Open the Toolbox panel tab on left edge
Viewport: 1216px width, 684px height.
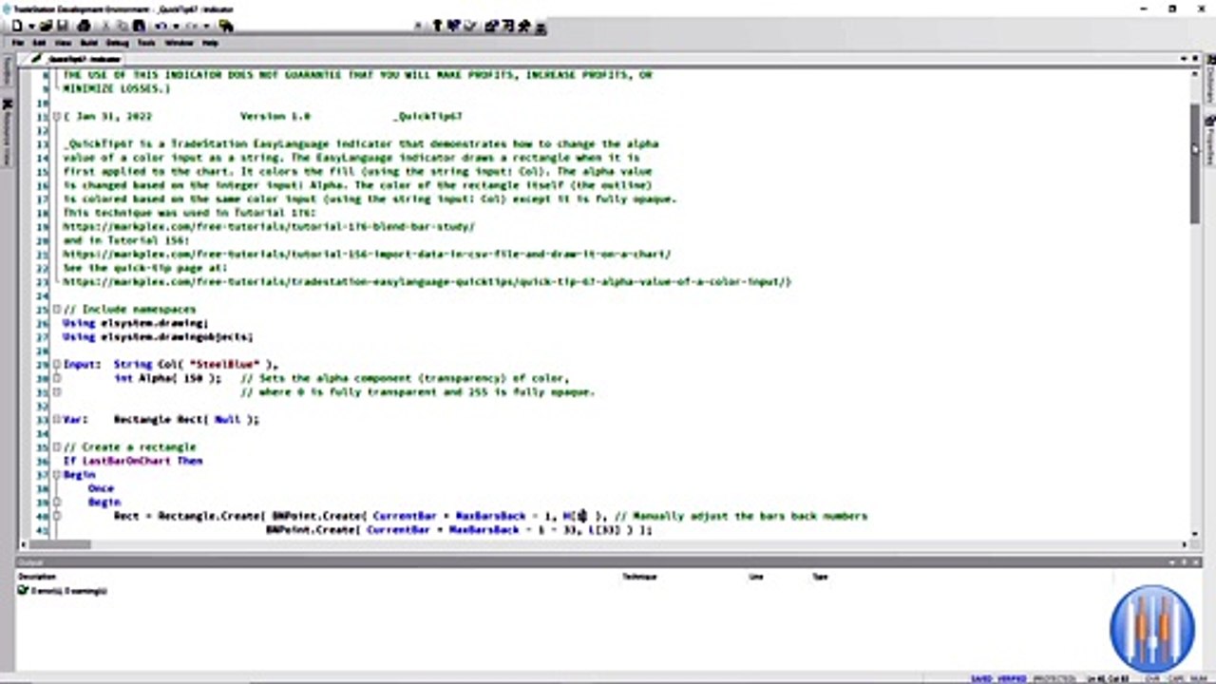pyautogui.click(x=6, y=72)
